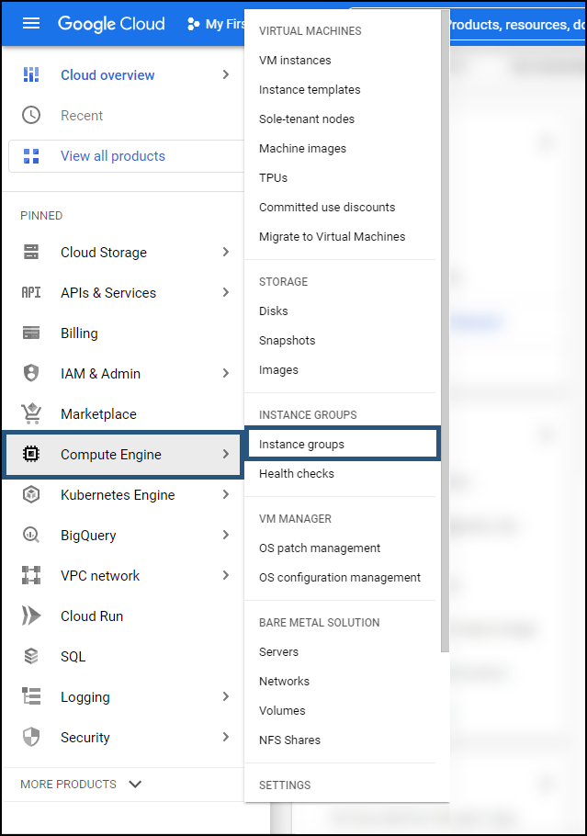Viewport: 587px width, 836px height.
Task: Click the Compute Engine chip icon
Action: (31, 454)
